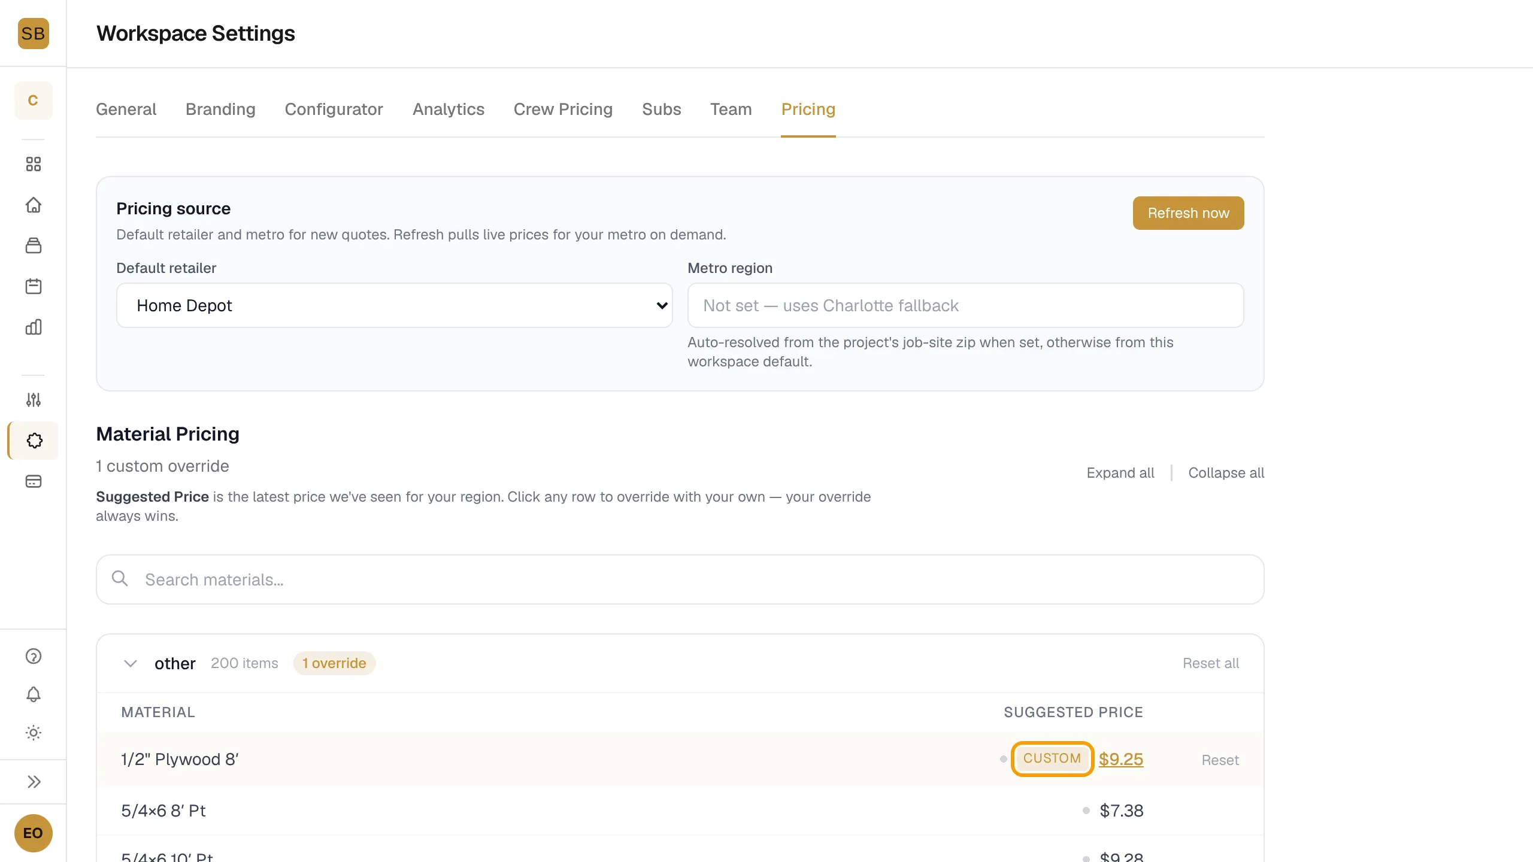
Task: Click the CUSTOM badge on plywood row
Action: pyautogui.click(x=1052, y=758)
